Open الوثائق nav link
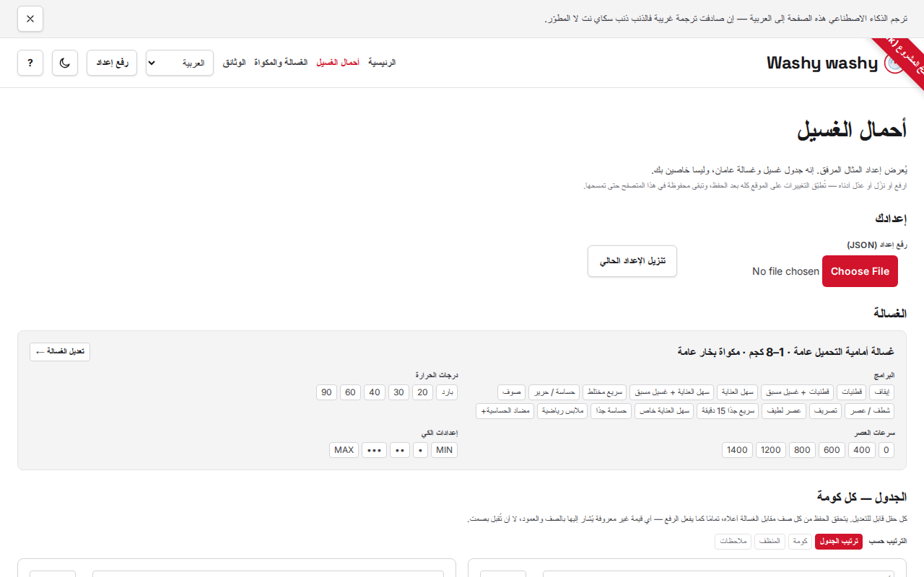Image resolution: width=924 pixels, height=577 pixels. tap(234, 63)
